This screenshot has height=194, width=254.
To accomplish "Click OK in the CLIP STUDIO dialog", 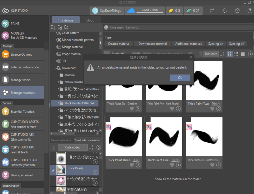I will [x=180, y=78].
